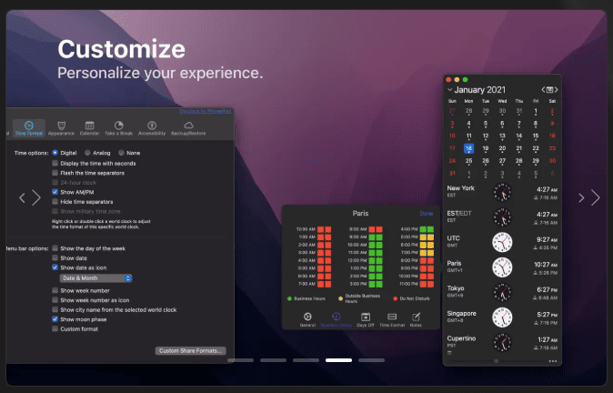Go to previous month in calendar
The height and width of the screenshot is (393, 613).
pos(543,90)
